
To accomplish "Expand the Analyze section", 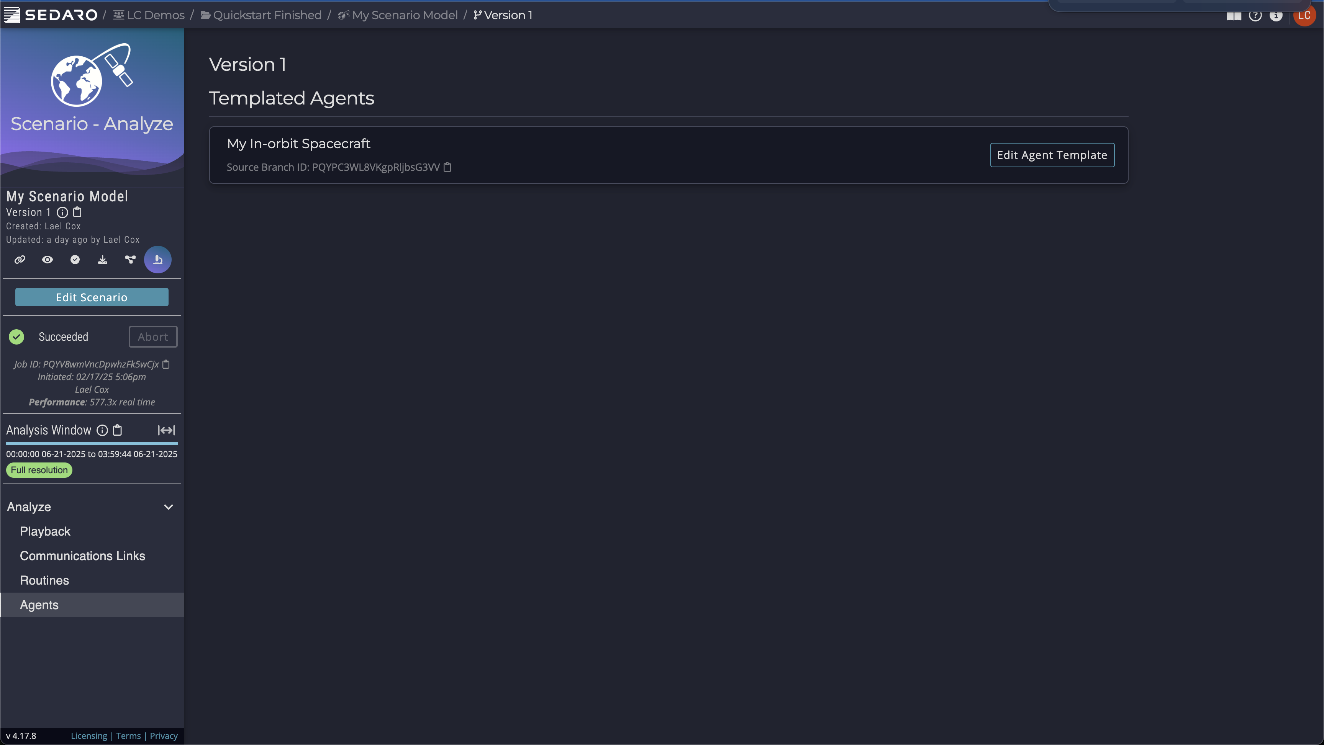I will 168,506.
